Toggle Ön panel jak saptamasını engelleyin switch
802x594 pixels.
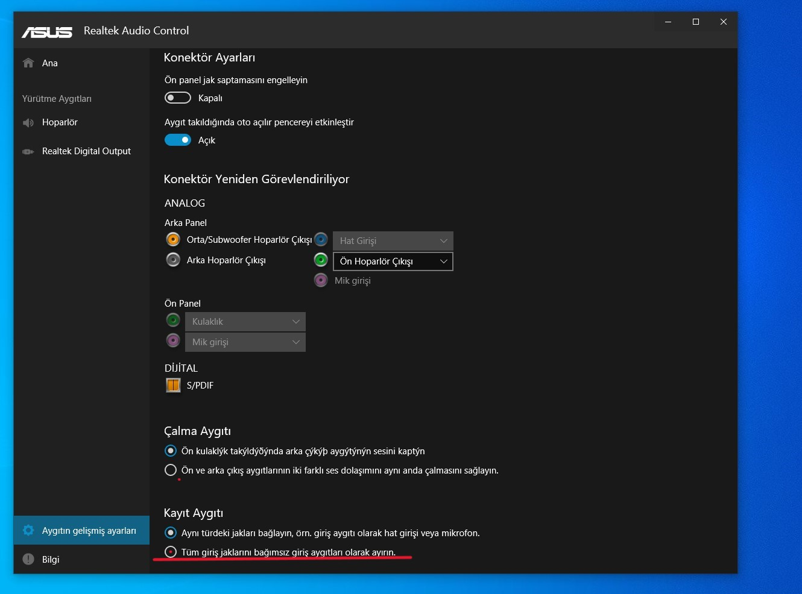pyautogui.click(x=178, y=98)
